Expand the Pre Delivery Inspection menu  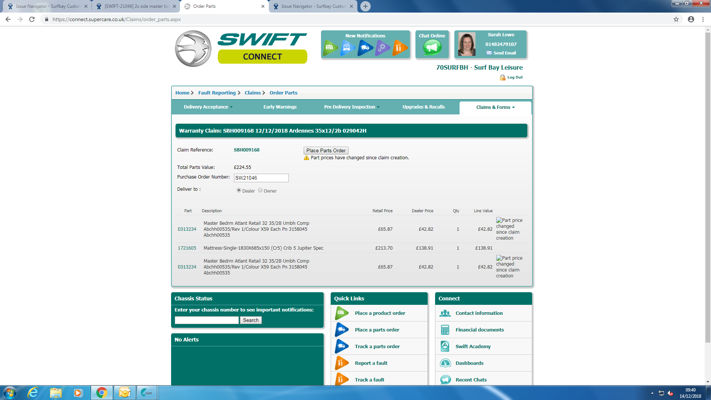[351, 107]
